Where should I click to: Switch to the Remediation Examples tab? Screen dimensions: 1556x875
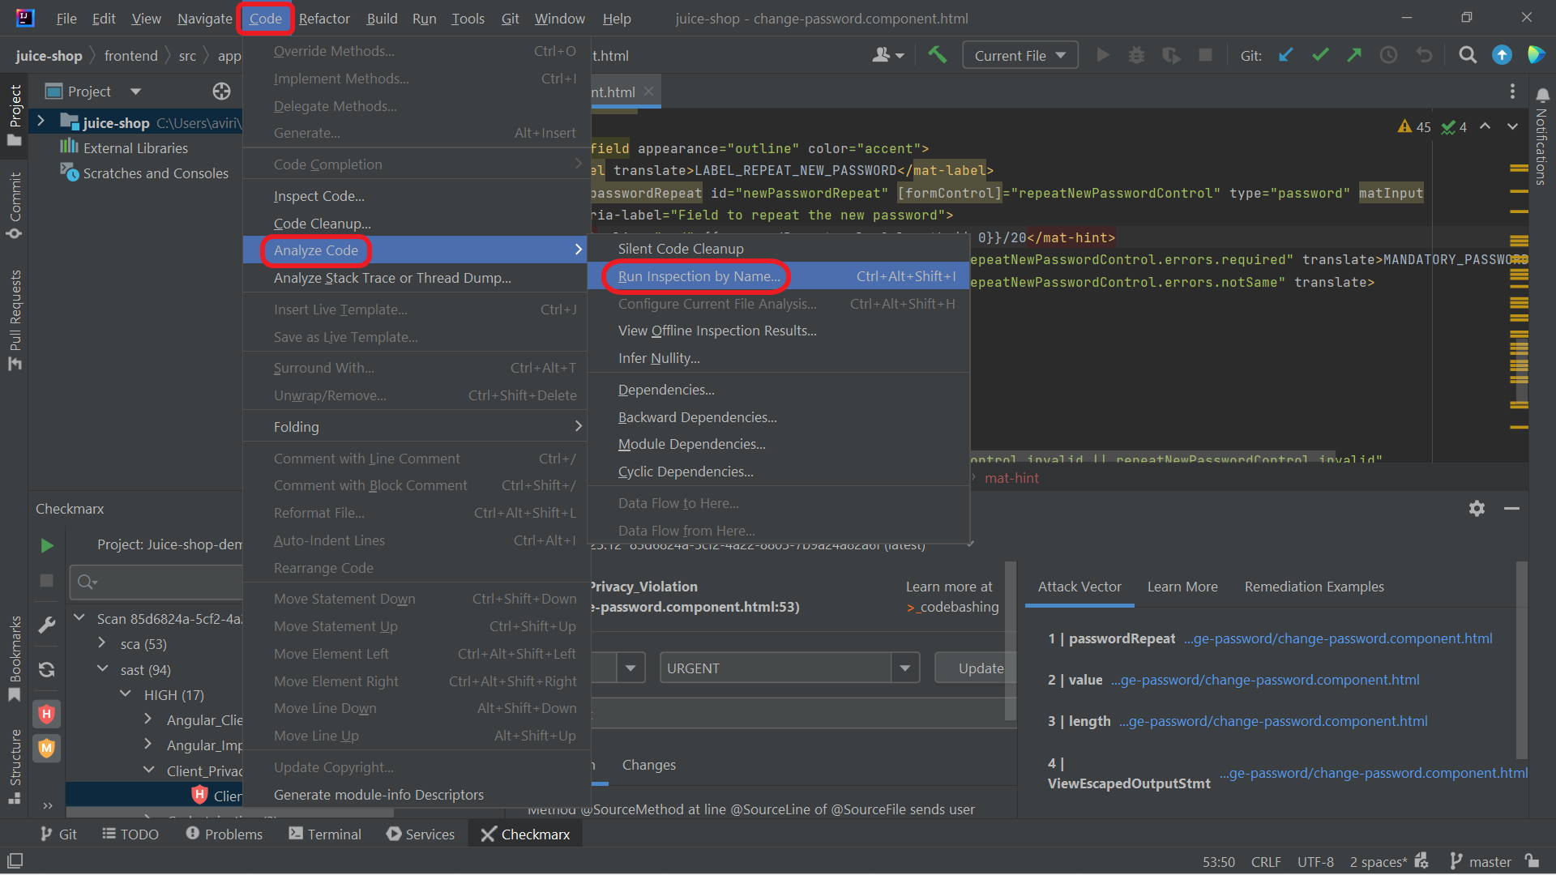pyautogui.click(x=1314, y=587)
